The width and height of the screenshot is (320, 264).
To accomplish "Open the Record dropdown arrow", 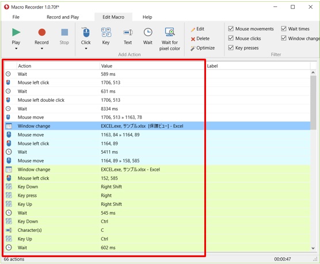I will click(42, 48).
